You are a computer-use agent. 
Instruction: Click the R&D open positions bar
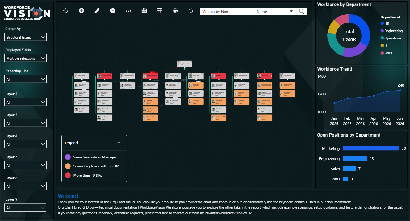tap(345, 179)
